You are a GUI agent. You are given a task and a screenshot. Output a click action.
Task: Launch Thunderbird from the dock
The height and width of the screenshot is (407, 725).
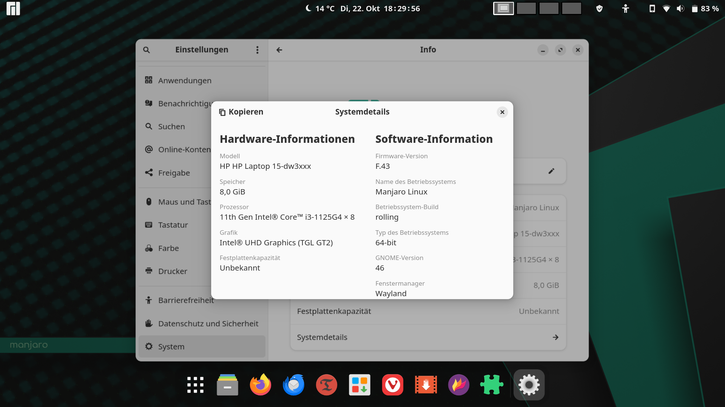point(293,385)
